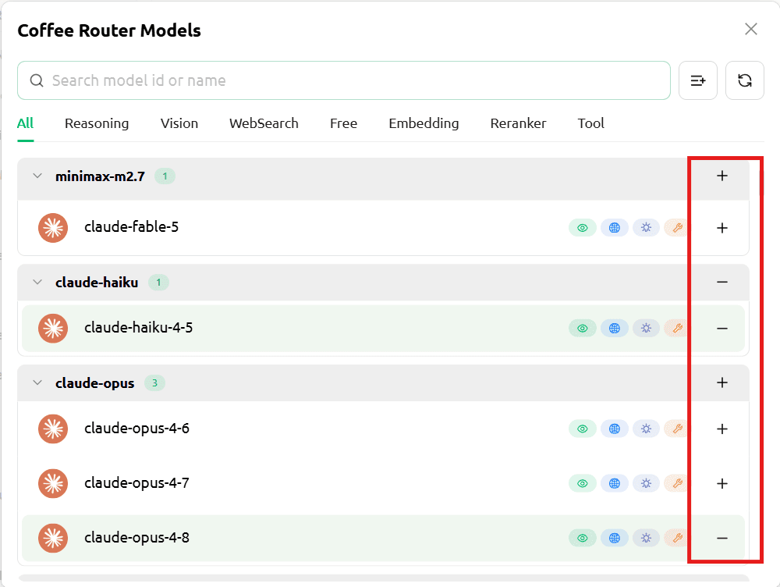Image resolution: width=780 pixels, height=587 pixels.
Task: Click the add-list icon button beside search
Action: (698, 80)
